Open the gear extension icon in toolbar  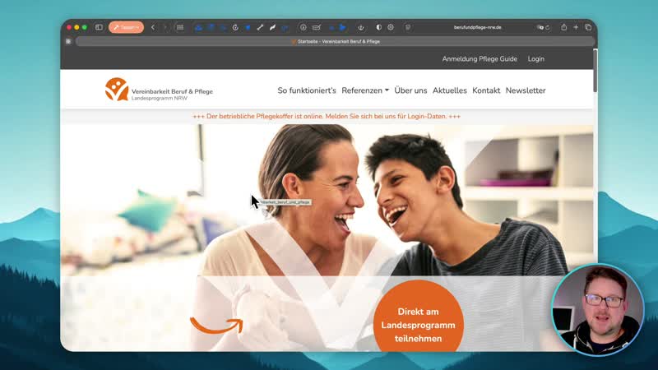click(x=390, y=27)
